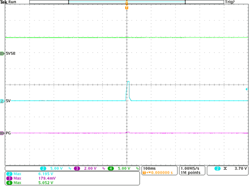This screenshot has height=190, width=249.
Task: Click channel 2 badge in scale readout
Action: [43, 168]
